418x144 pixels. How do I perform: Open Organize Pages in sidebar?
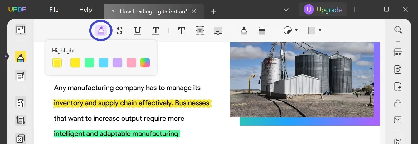pos(21,102)
